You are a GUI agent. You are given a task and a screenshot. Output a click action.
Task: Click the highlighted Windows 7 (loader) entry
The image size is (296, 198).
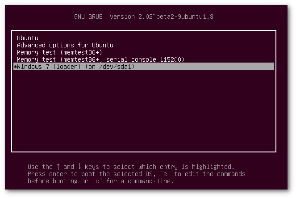(x=74, y=67)
